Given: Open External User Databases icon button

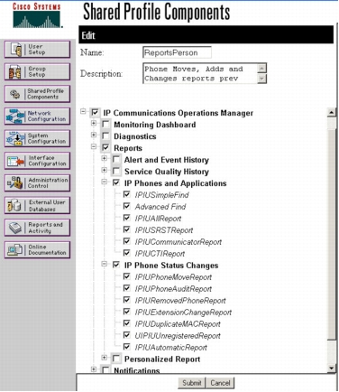Looking at the screenshot, I should click(x=37, y=205).
